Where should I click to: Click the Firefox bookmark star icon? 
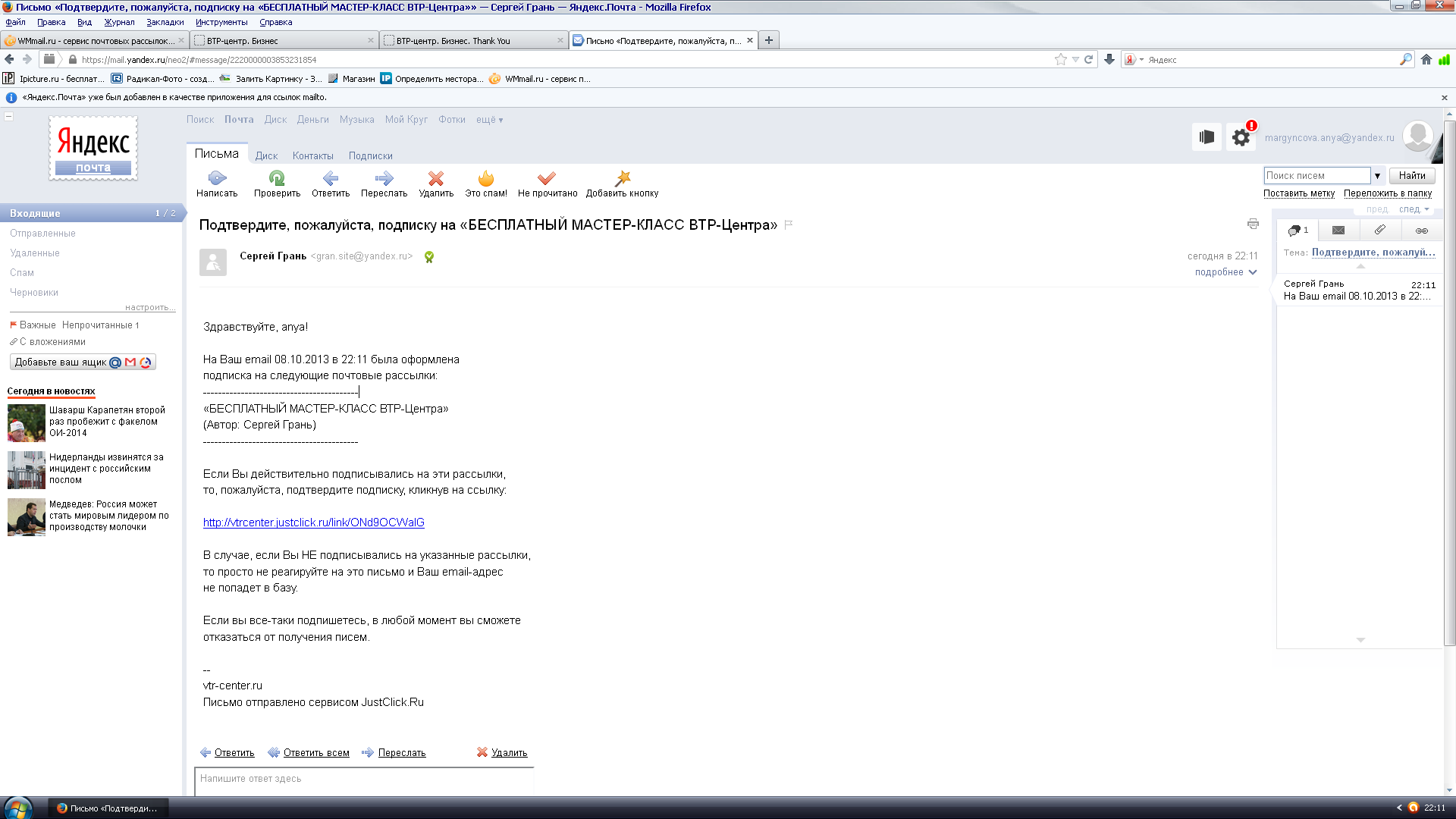click(1060, 59)
